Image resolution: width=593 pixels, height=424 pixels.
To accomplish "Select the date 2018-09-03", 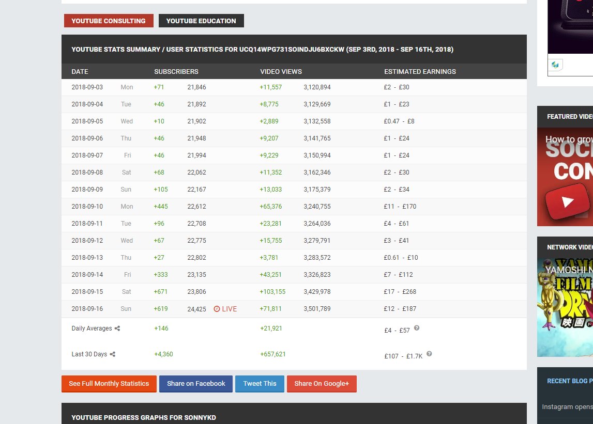I will click(x=87, y=87).
